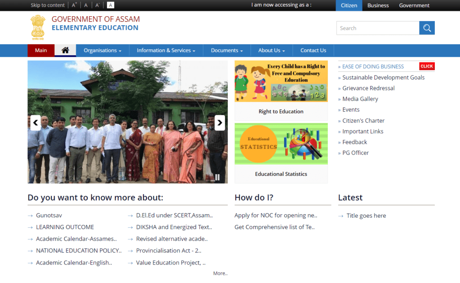Expand the Information & Services dropdown

[166, 50]
